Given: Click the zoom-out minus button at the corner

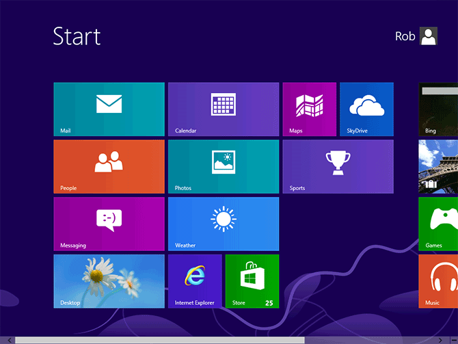Looking at the screenshot, I should point(454,340).
